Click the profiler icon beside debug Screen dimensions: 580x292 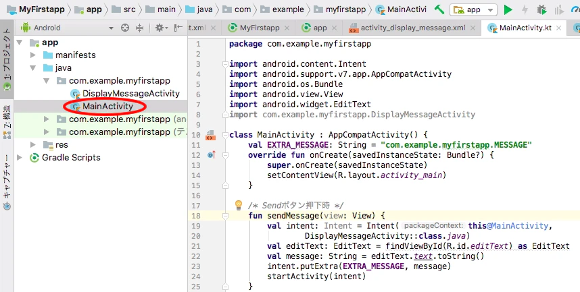559,10
